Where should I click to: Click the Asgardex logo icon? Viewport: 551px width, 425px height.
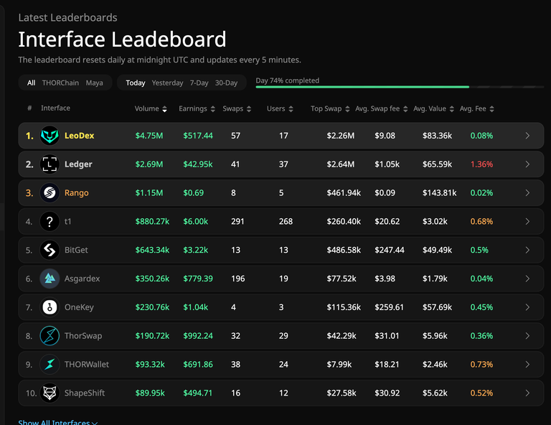(x=50, y=279)
